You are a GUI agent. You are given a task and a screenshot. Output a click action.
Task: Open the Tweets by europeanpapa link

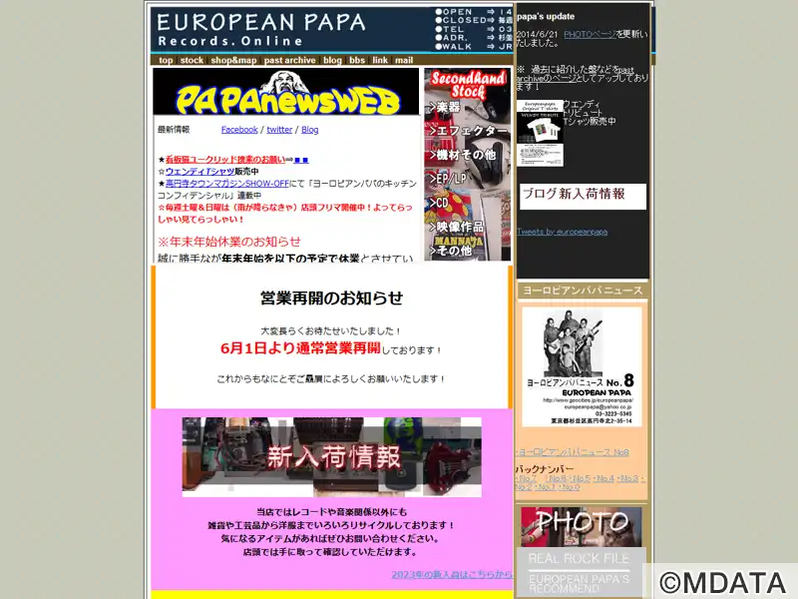[x=563, y=232]
